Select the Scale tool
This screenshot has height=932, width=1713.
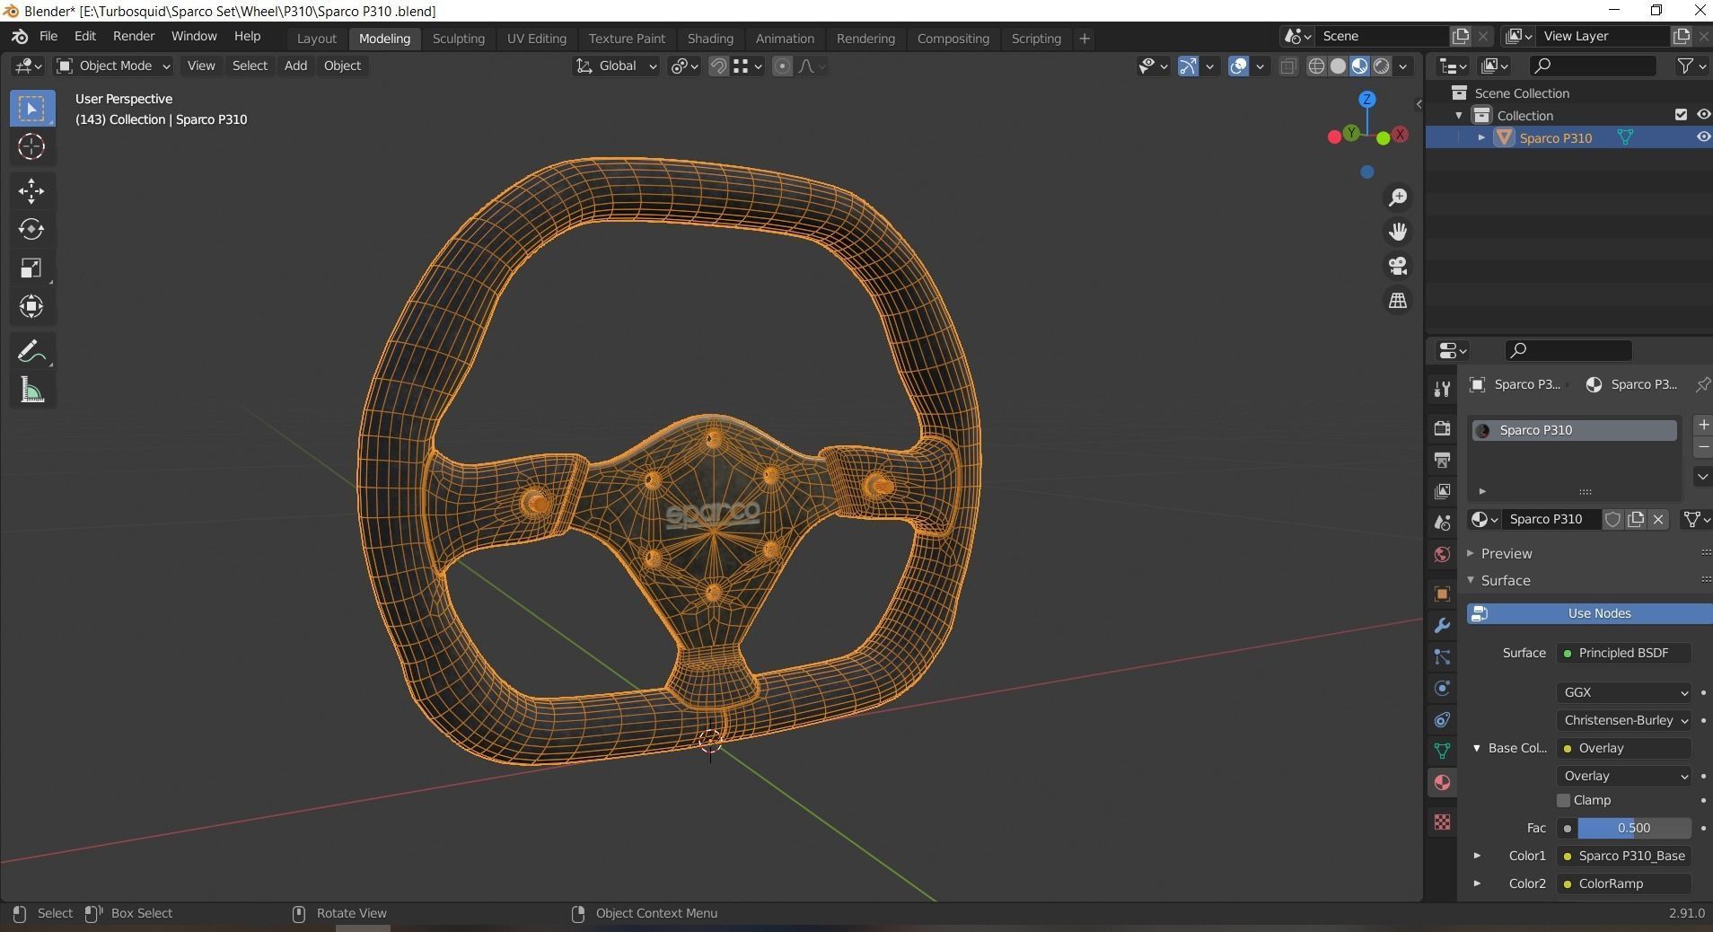[x=31, y=268]
